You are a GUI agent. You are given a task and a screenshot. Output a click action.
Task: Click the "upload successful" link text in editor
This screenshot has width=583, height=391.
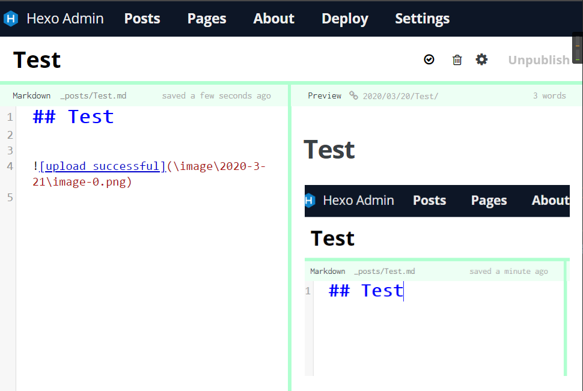pyautogui.click(x=102, y=166)
